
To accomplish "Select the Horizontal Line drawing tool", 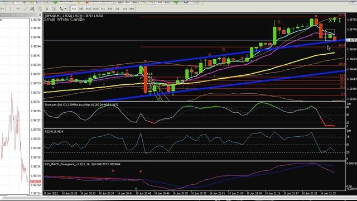I will pos(18,9).
